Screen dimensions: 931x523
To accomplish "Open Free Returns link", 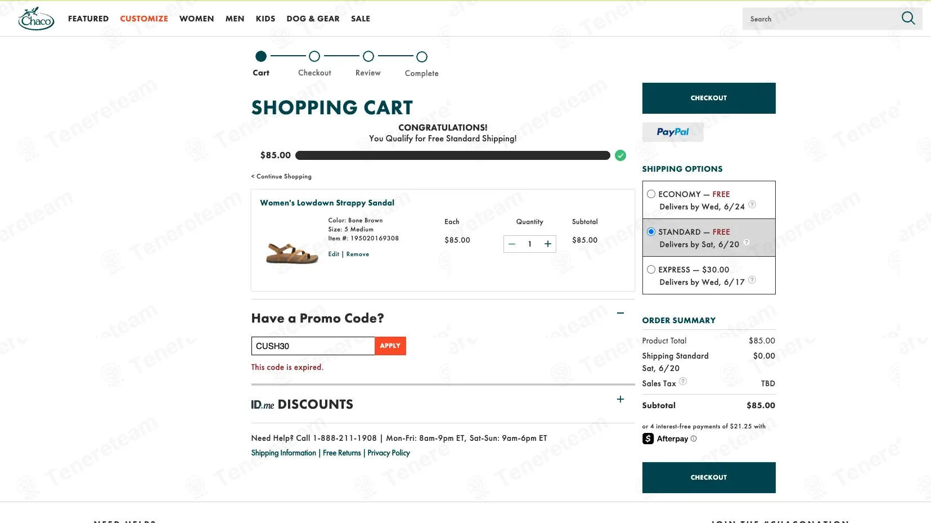I will 342,453.
